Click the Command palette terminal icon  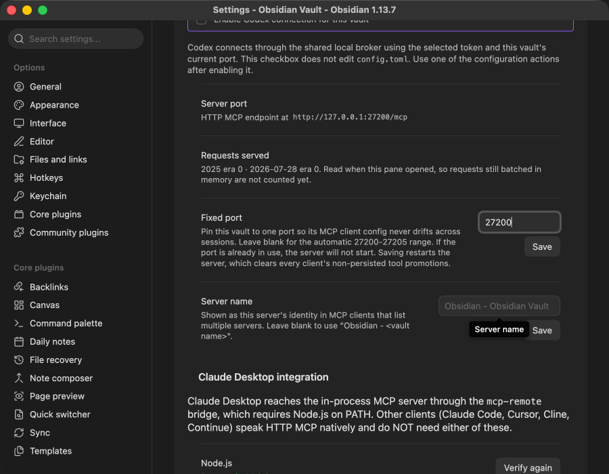point(19,324)
